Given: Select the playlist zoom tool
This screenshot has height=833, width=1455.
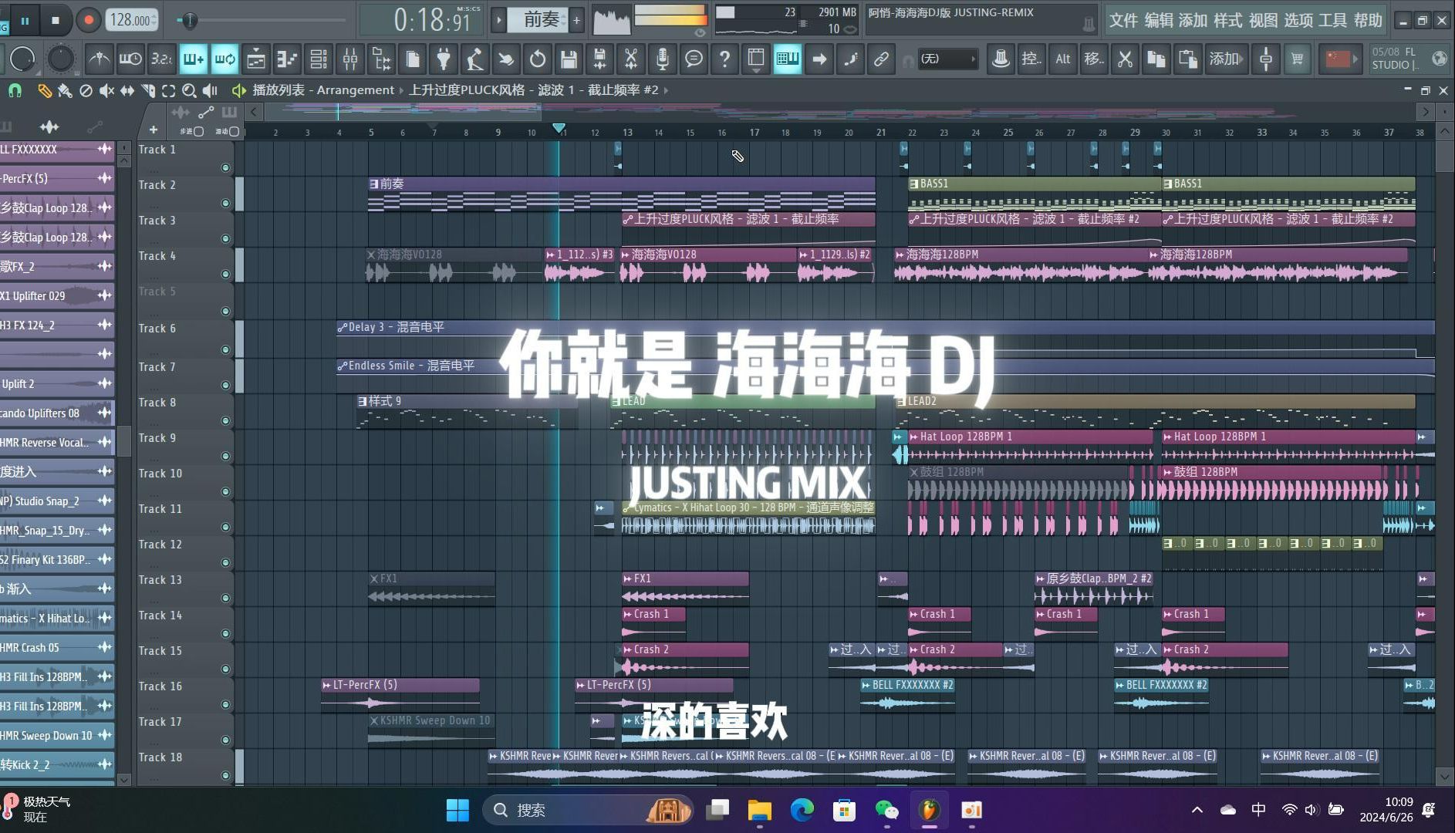Looking at the screenshot, I should click(x=189, y=90).
